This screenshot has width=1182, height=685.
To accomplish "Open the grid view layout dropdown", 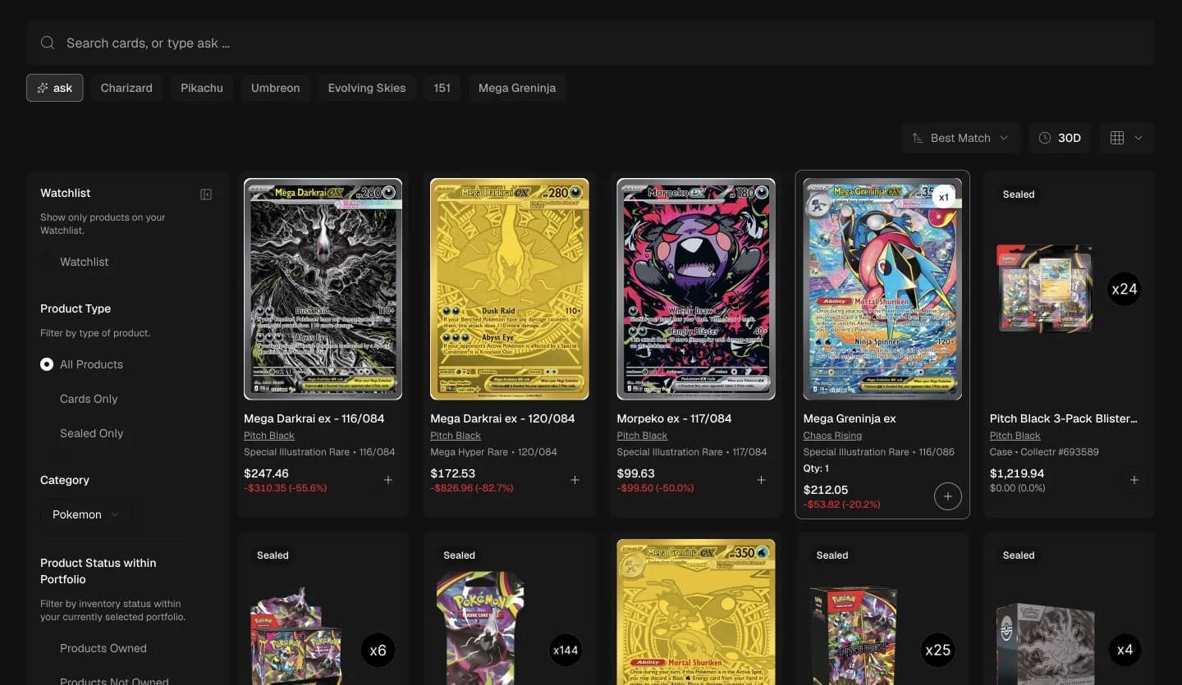I will (x=1126, y=138).
